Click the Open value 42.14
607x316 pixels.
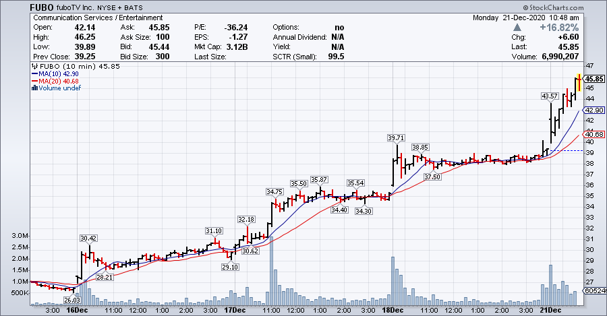[85, 28]
